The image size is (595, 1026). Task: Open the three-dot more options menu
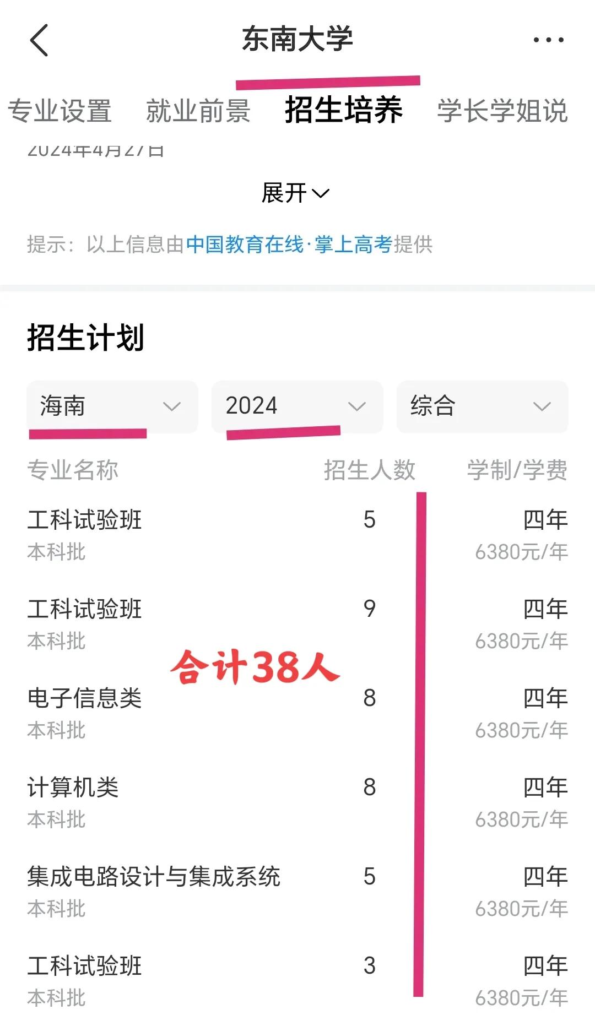coord(548,40)
